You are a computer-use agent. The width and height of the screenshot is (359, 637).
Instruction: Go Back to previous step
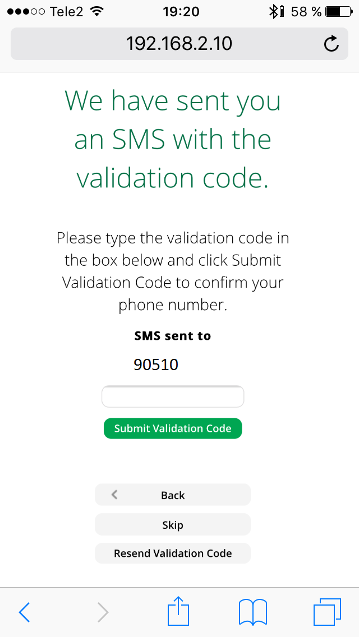pos(173,495)
